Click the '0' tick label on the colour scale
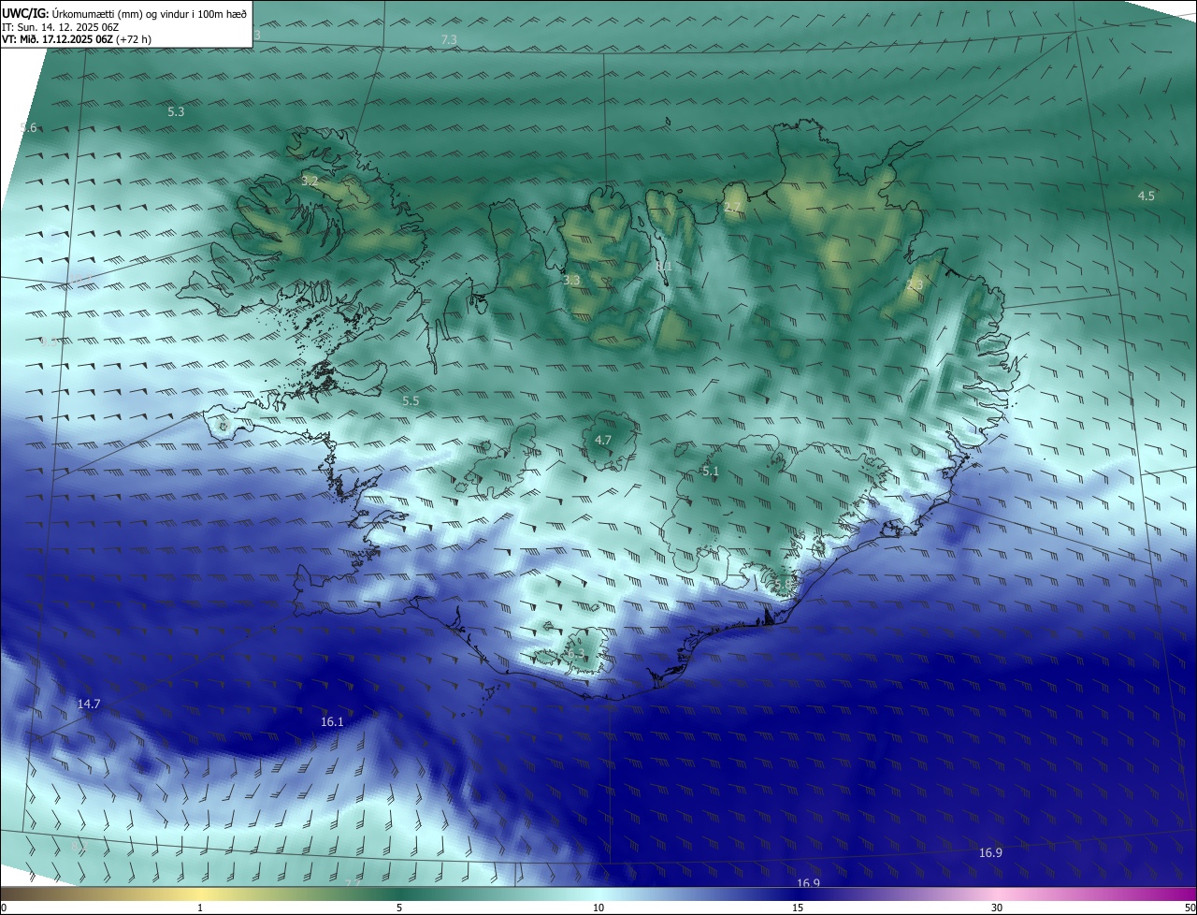 click(x=4, y=908)
